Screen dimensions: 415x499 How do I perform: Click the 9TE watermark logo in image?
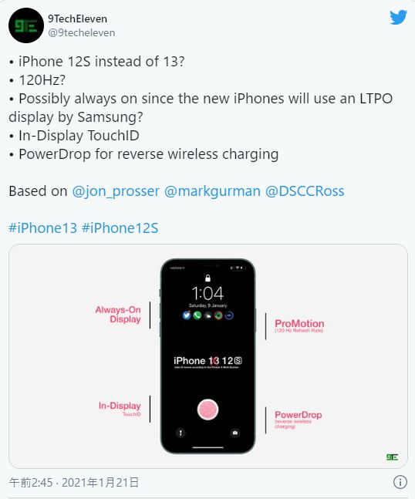392,457
